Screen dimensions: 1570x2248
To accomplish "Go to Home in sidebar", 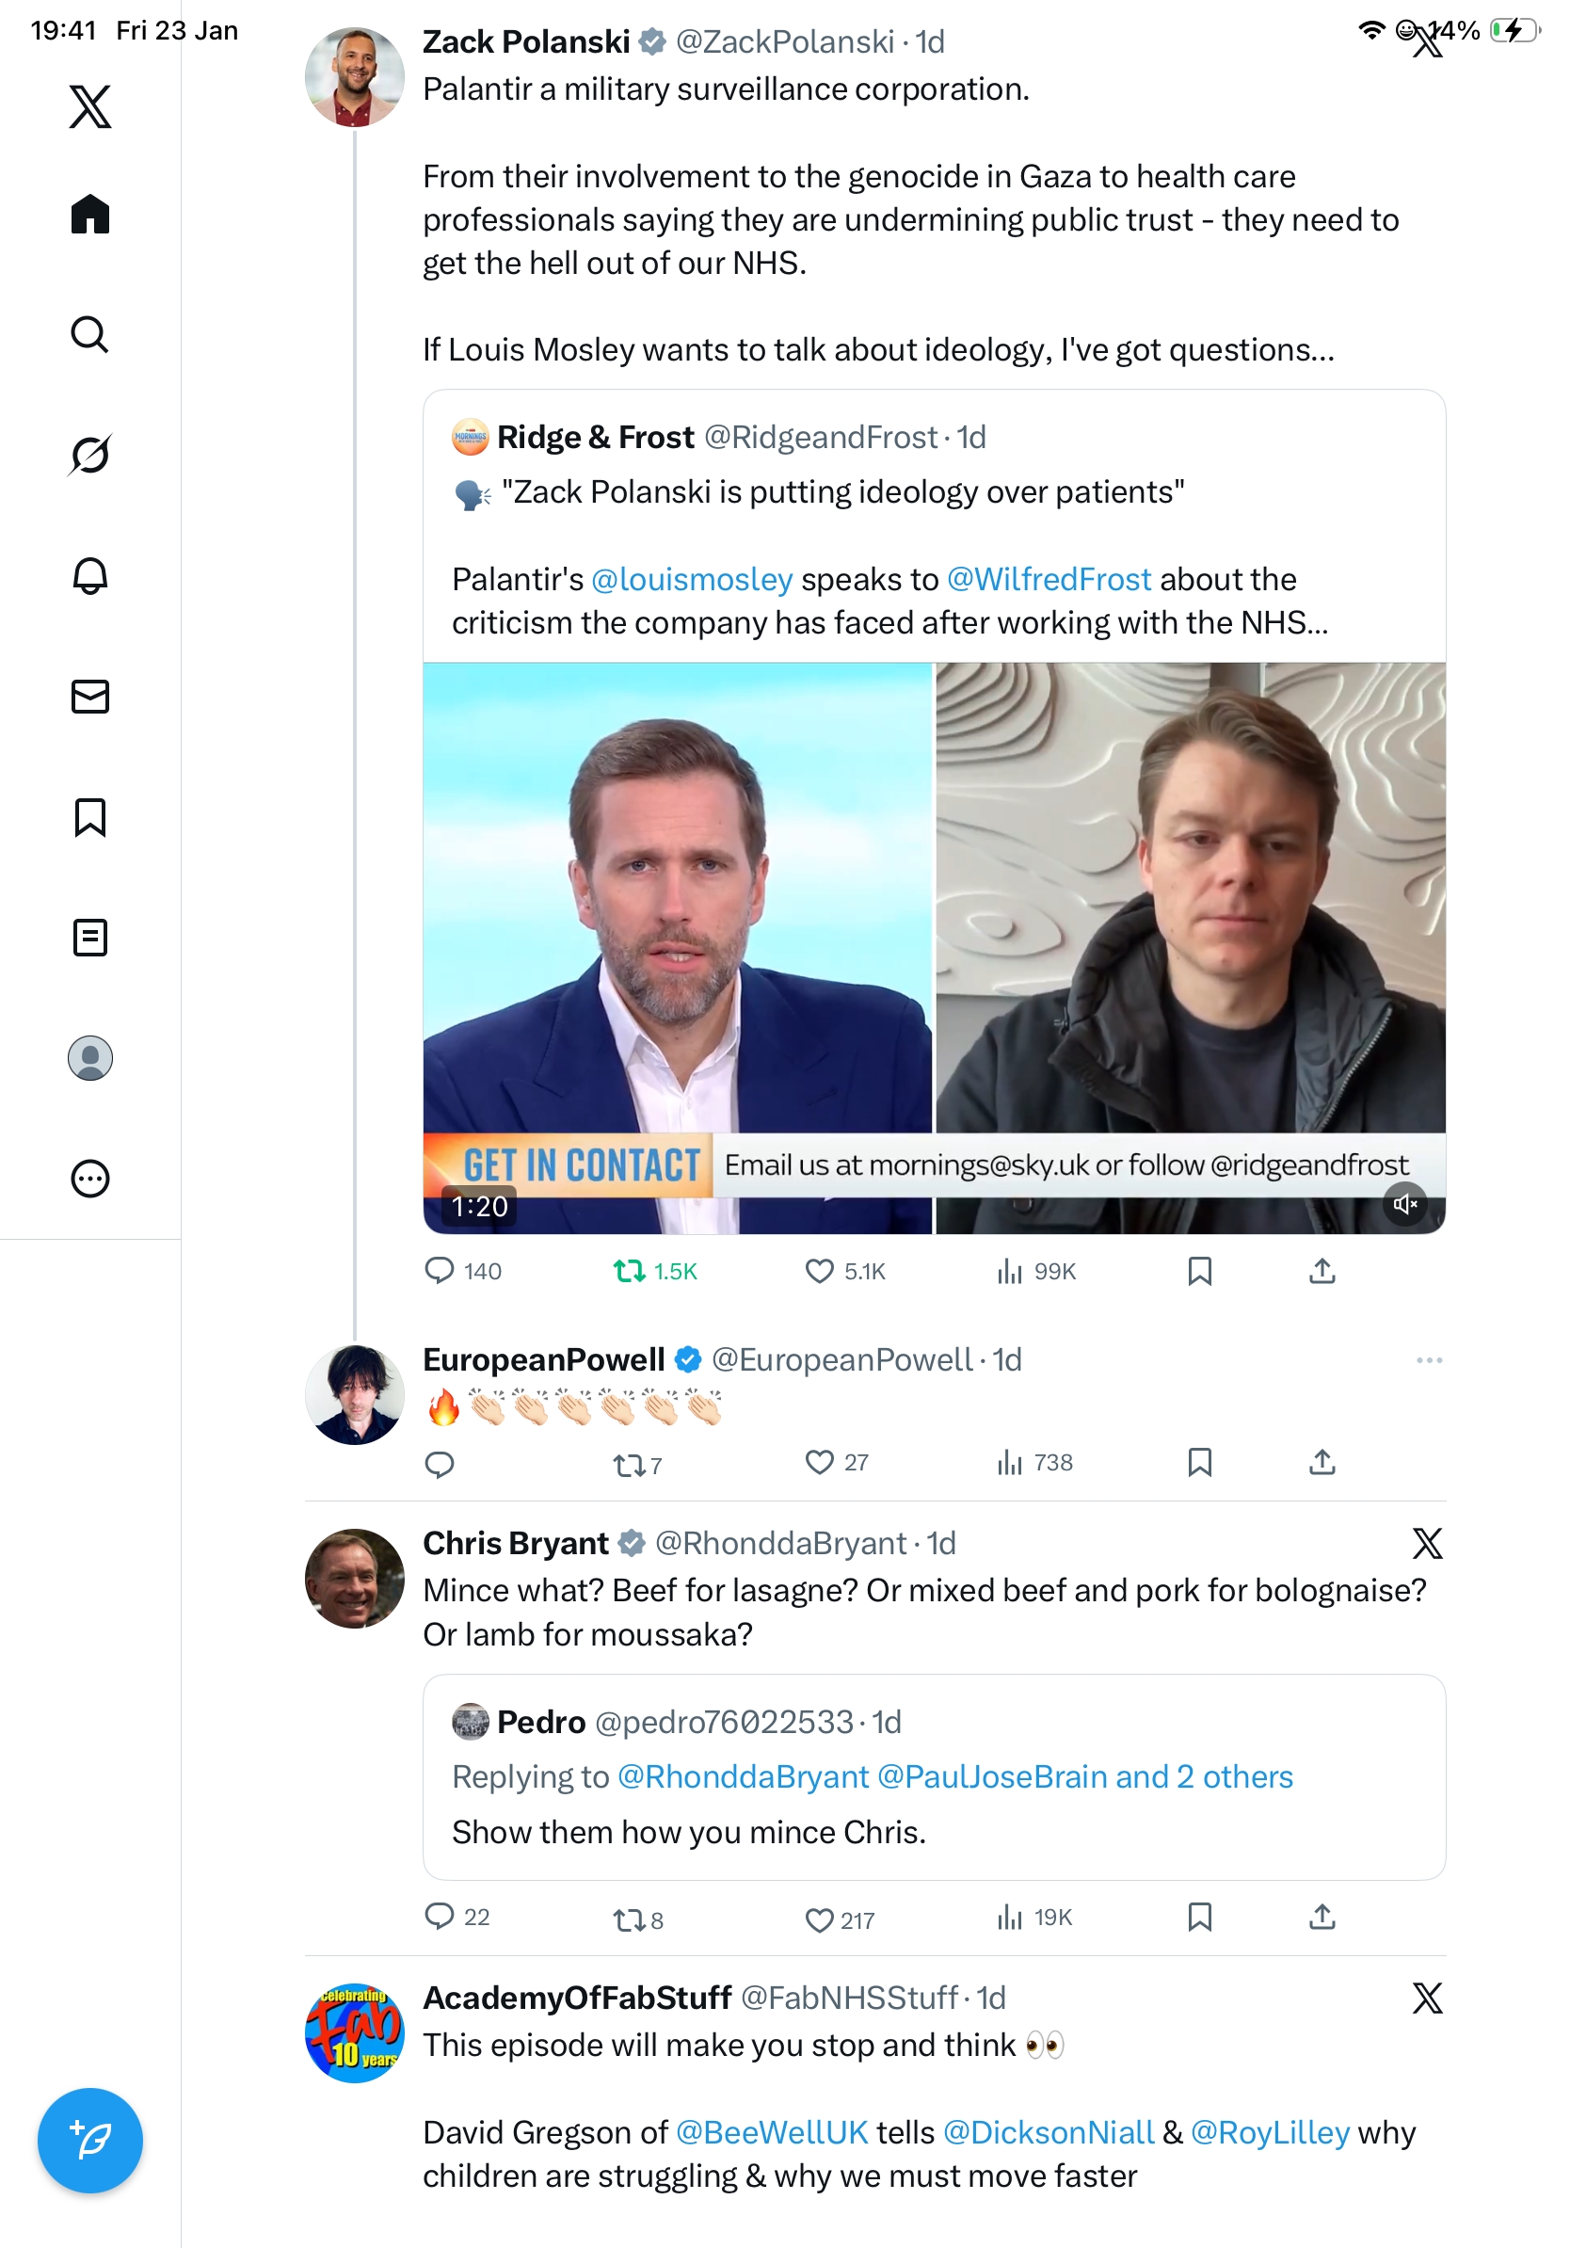I will (90, 215).
